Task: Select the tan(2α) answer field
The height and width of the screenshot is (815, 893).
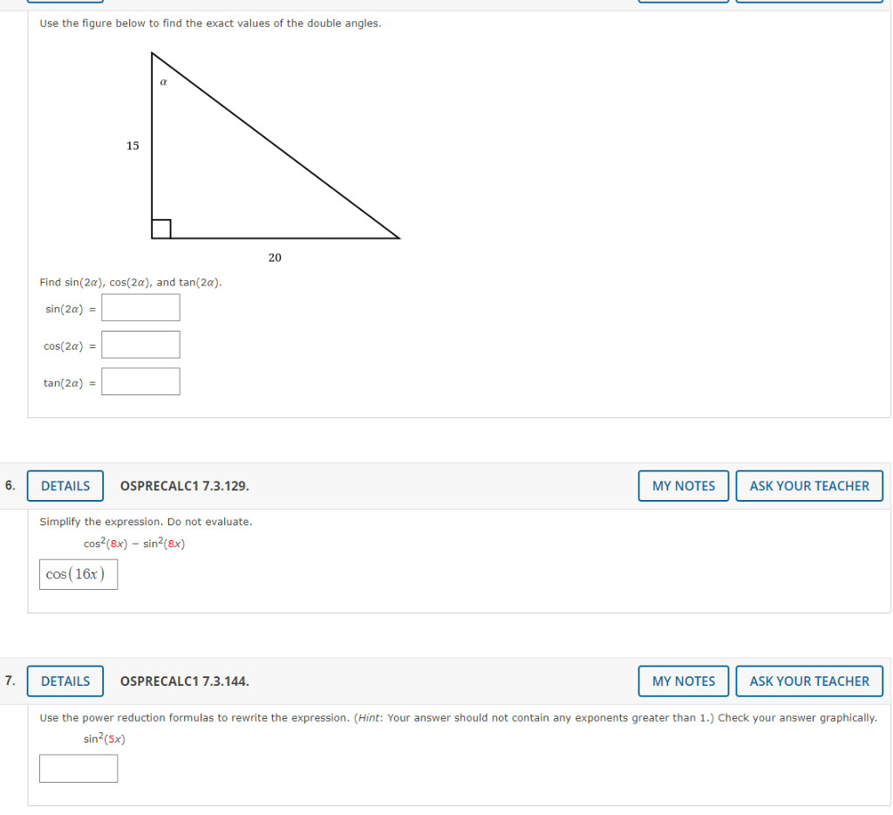Action: [140, 381]
